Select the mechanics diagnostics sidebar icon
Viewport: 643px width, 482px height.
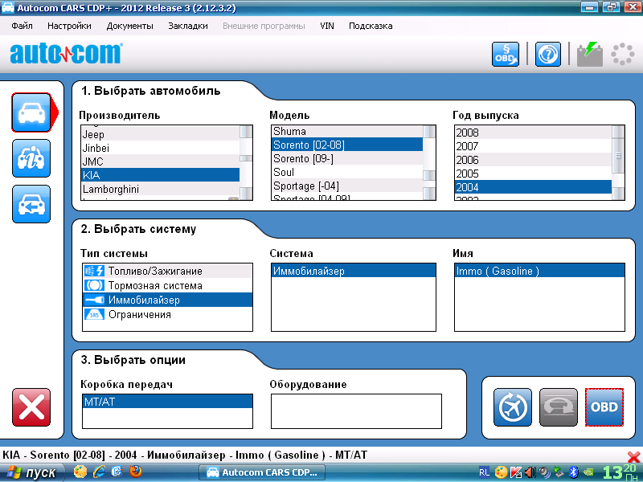[x=31, y=158]
